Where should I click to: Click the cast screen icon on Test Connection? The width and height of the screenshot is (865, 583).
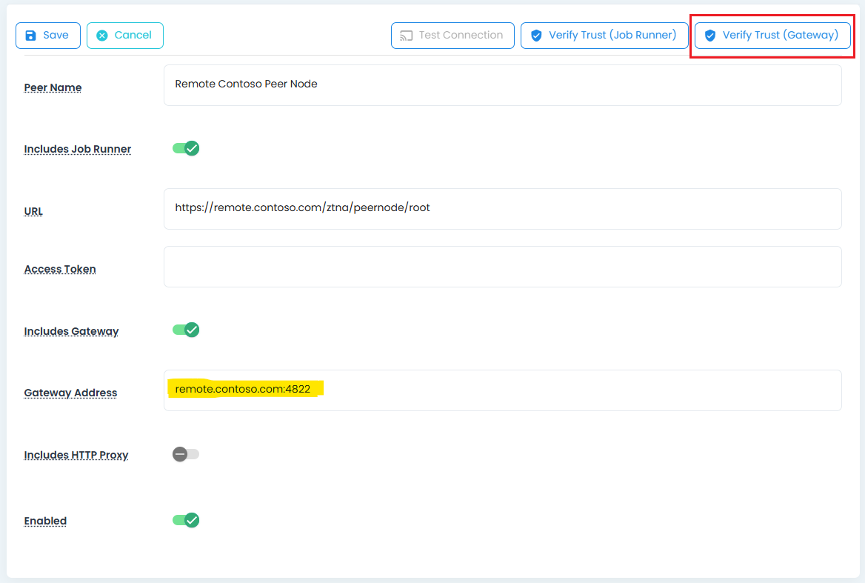click(x=406, y=36)
